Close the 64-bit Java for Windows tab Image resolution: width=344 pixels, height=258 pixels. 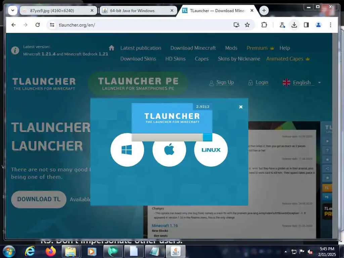pos(172,10)
